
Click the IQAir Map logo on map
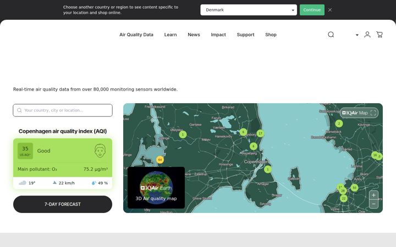point(355,113)
